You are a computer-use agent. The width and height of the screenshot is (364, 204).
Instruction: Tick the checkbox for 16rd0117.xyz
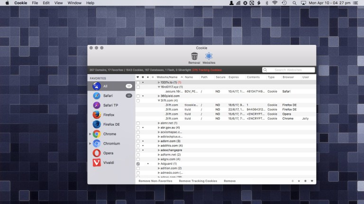point(138,87)
